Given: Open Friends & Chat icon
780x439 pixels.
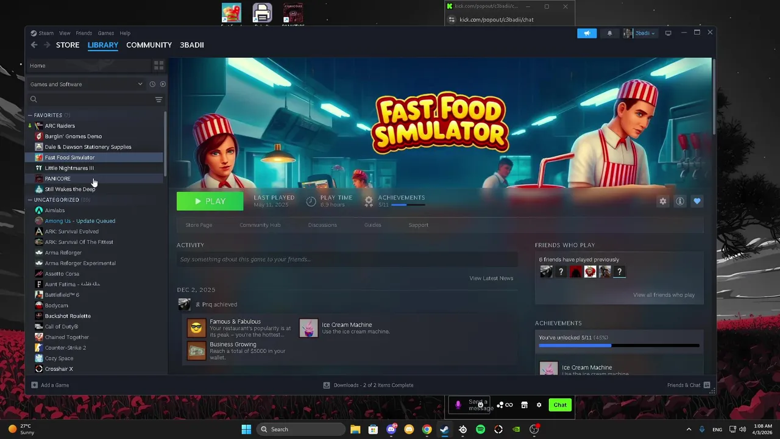Looking at the screenshot, I should pos(707,385).
